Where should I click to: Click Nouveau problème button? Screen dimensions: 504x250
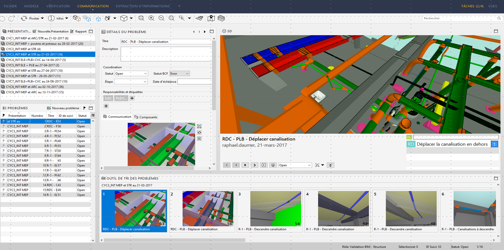(63, 108)
